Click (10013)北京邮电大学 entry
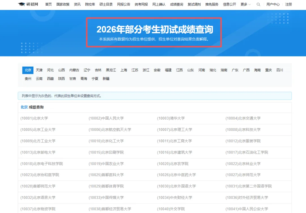This screenshot has width=306, height=213. pos(38,152)
